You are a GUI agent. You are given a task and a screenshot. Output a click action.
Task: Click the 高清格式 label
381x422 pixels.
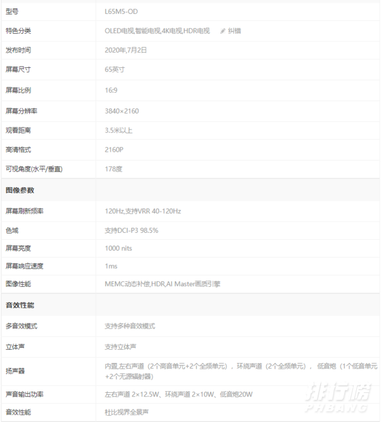click(x=18, y=150)
